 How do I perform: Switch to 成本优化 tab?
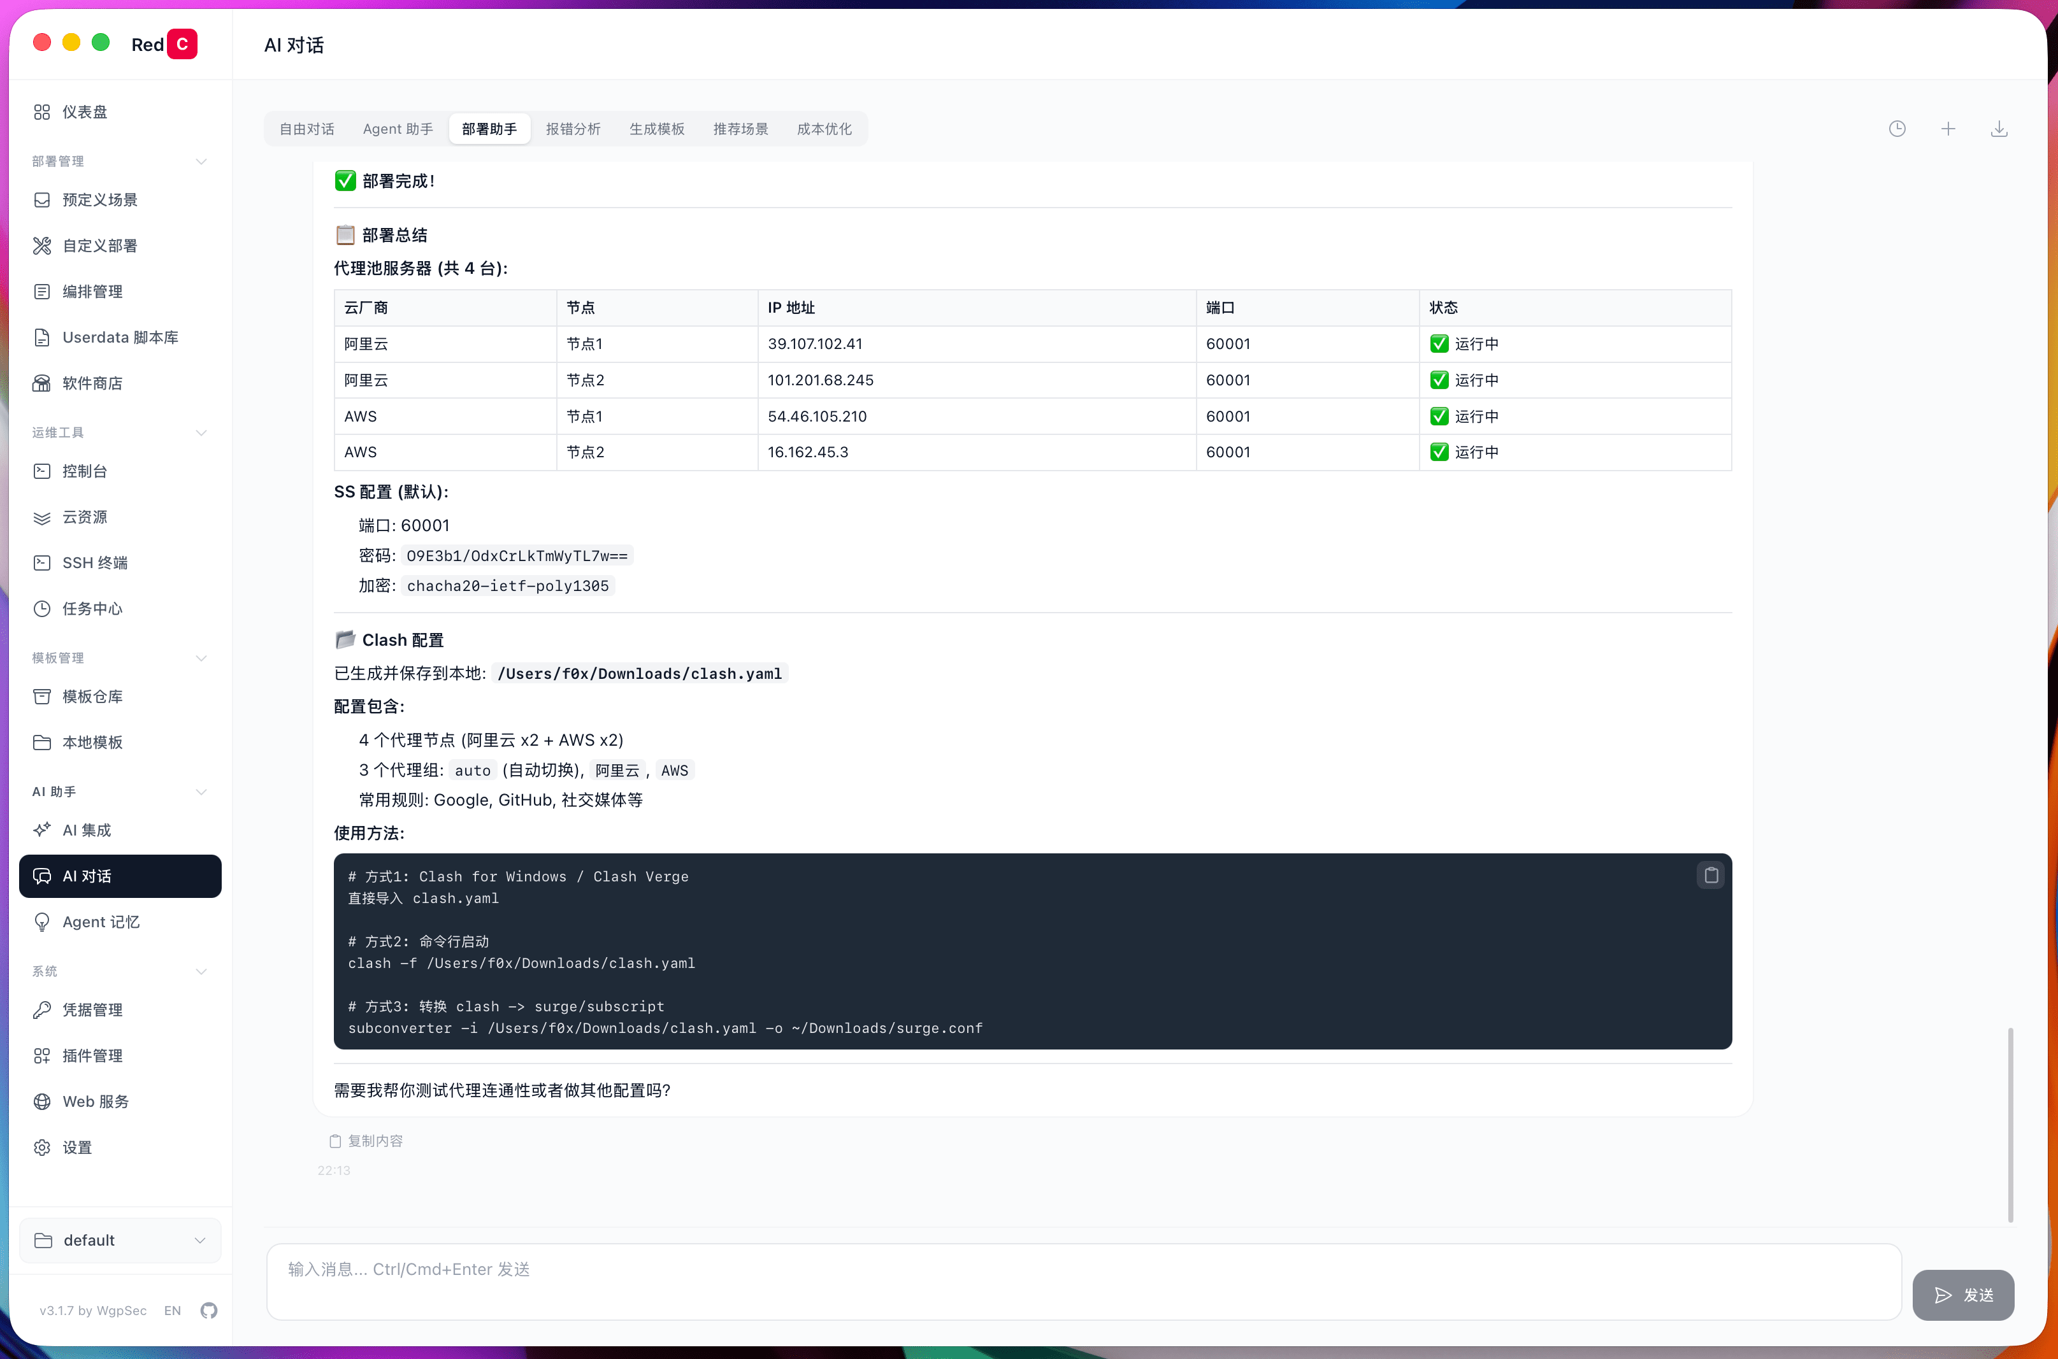tap(824, 128)
